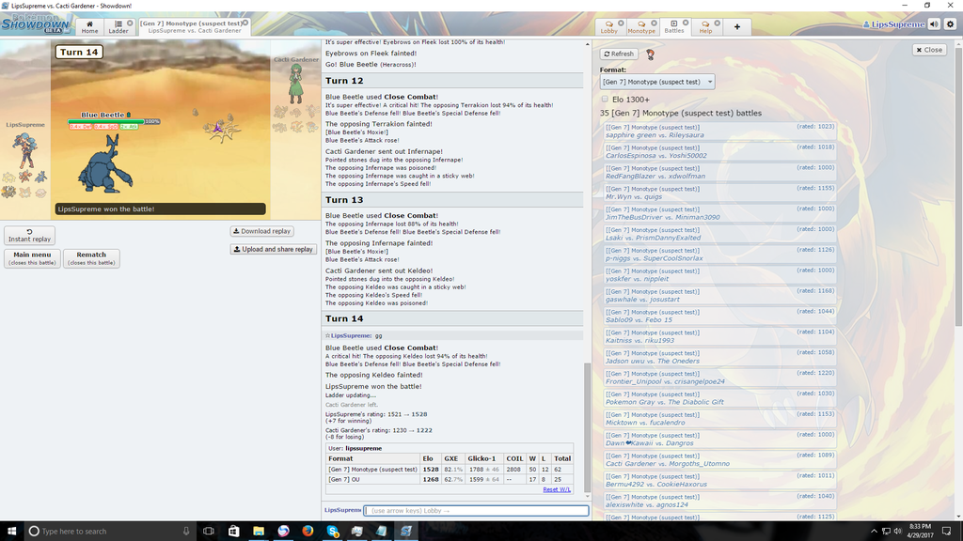Refresh the battles list
The height and width of the screenshot is (541, 963).
[619, 54]
